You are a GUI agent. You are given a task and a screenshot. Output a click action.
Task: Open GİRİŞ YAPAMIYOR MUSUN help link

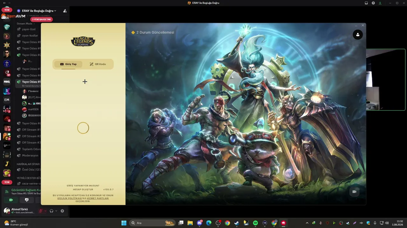[83, 186]
